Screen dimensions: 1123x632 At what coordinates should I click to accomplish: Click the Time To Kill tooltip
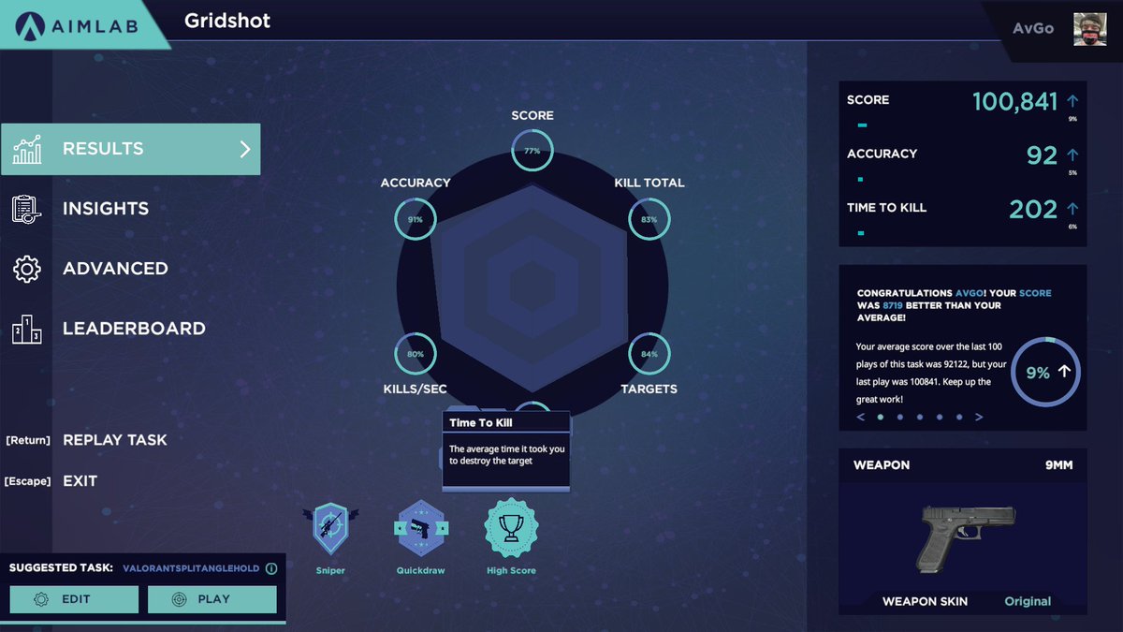pyautogui.click(x=505, y=450)
